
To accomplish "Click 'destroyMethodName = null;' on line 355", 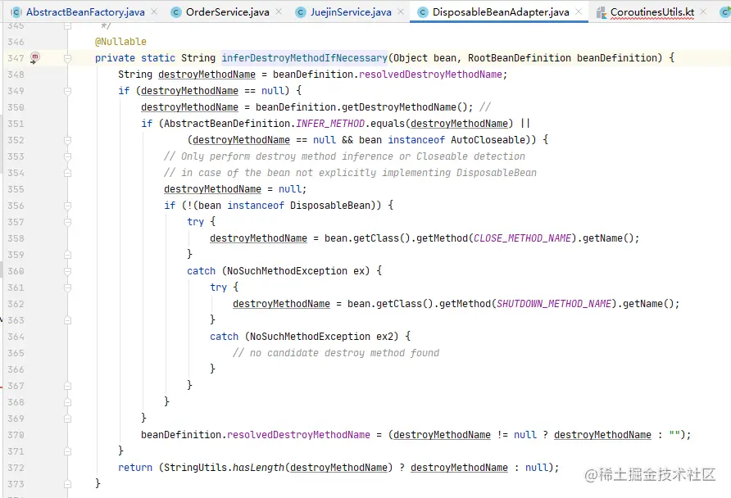I will point(235,189).
